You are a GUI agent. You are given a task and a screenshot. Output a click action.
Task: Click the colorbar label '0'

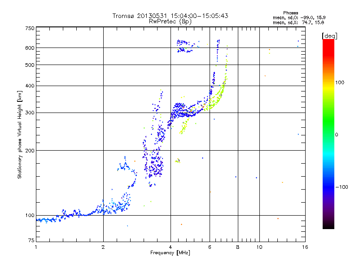pos(337,135)
